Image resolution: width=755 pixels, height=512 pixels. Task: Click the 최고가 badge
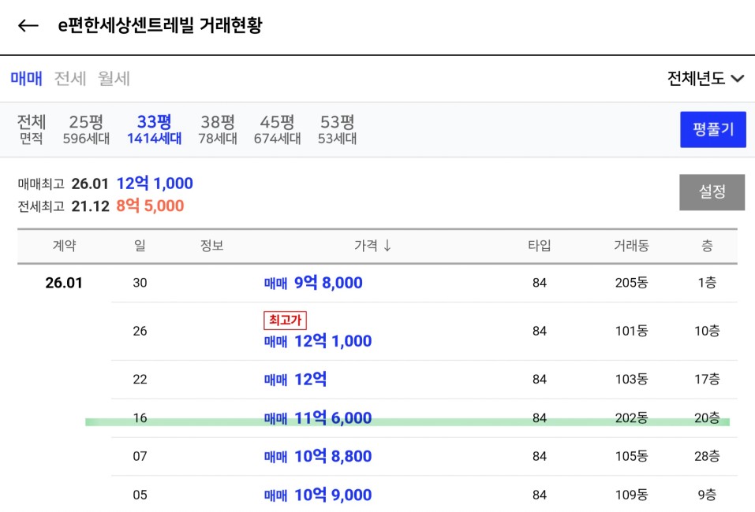pos(285,320)
